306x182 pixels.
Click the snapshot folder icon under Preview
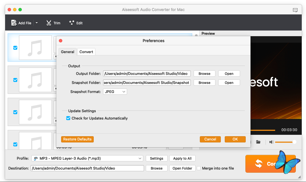pos(258,142)
